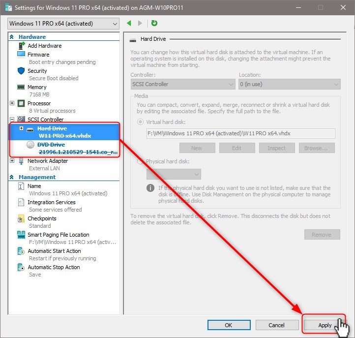Expand the Processor tree node
Image resolution: width=355 pixels, height=338 pixels.
(12, 103)
